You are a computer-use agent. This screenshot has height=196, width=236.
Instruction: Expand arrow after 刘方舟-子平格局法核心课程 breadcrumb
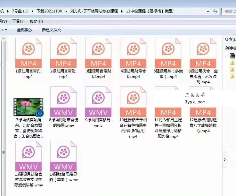click(x=122, y=11)
